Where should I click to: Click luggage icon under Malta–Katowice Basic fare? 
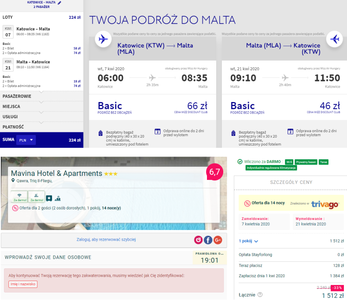click(x=233, y=133)
